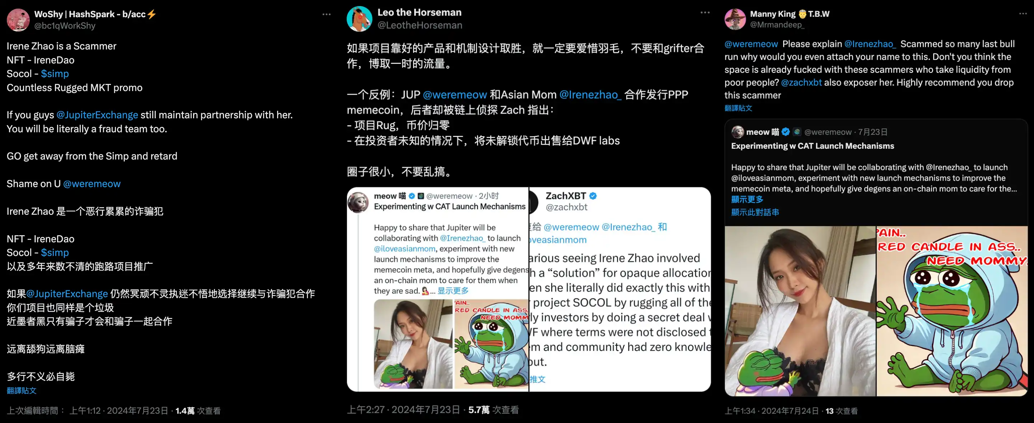Show this conversation thread via 顯示此對話串

pos(755,212)
